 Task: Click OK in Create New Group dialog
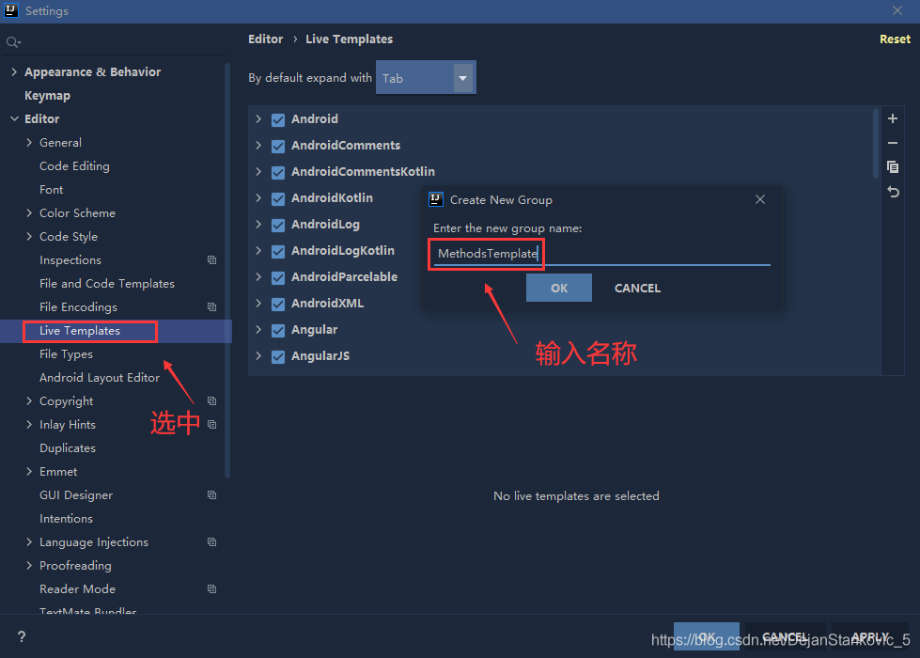558,288
